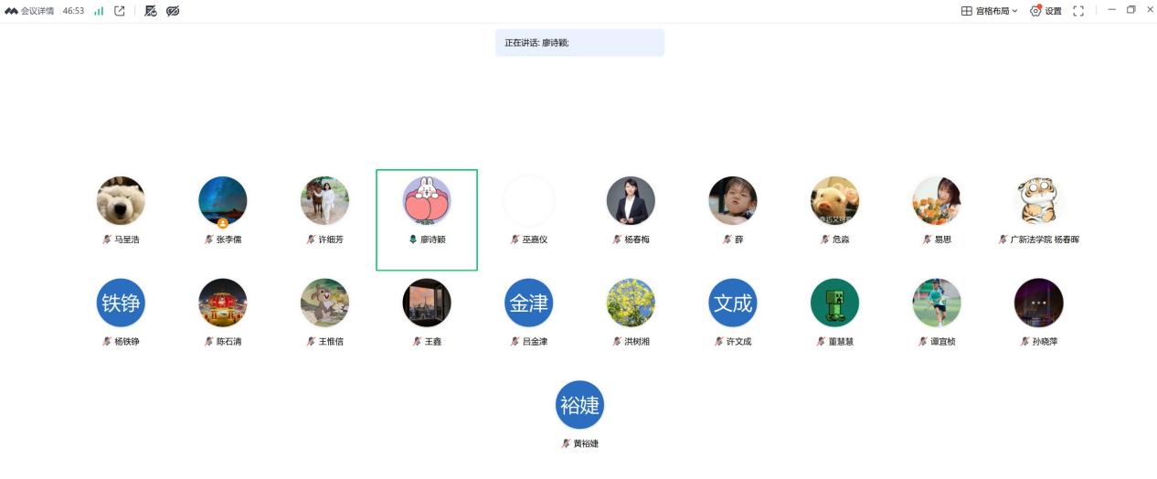
Task: Restore the window size button
Action: (x=1130, y=10)
